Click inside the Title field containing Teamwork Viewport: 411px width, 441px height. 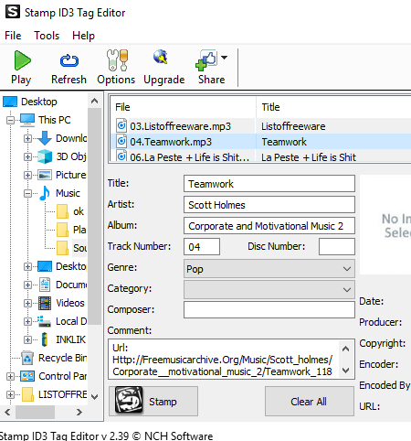[269, 184]
